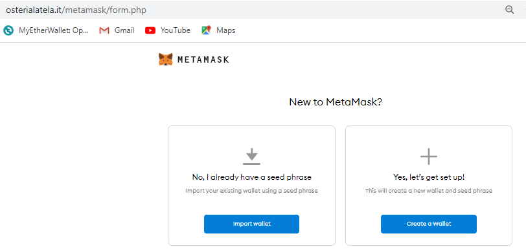
Task: Select the 'No, I already have a seed phrase' heading
Action: tap(251, 177)
